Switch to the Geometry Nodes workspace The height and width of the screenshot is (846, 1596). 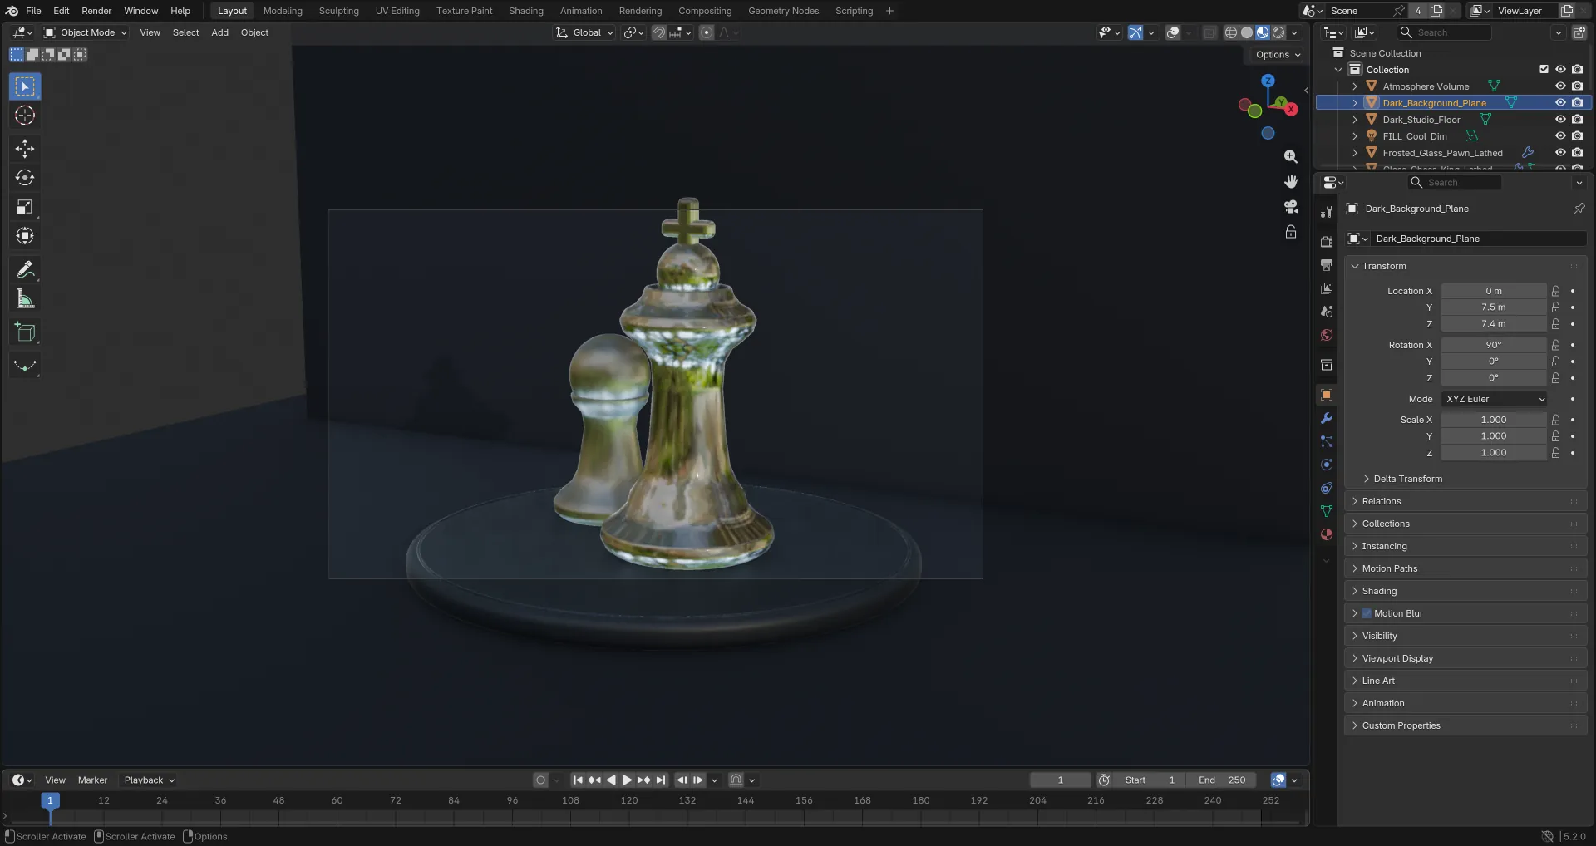783,11
